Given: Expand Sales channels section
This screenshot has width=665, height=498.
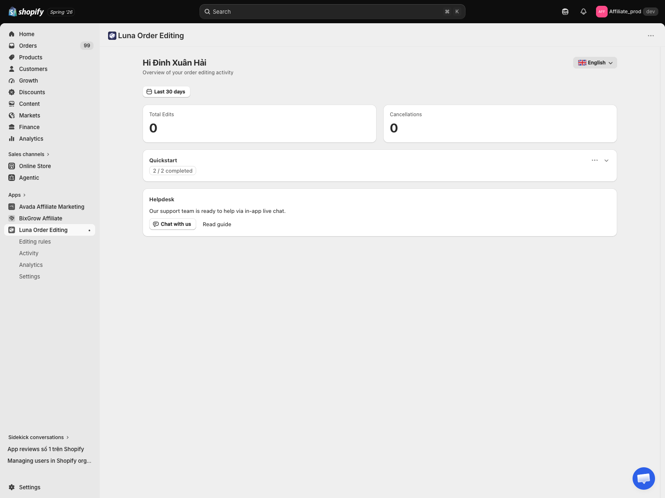Looking at the screenshot, I should click(29, 154).
